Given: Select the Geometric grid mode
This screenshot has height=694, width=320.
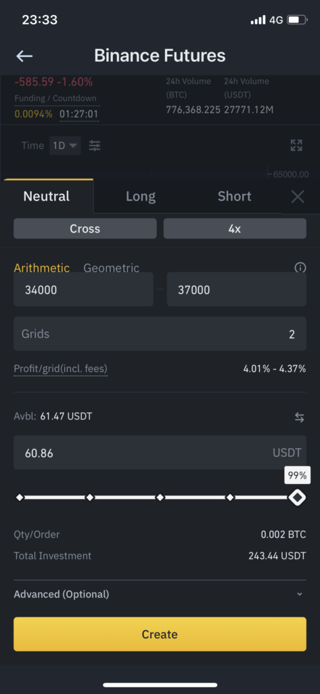Looking at the screenshot, I should tap(112, 268).
